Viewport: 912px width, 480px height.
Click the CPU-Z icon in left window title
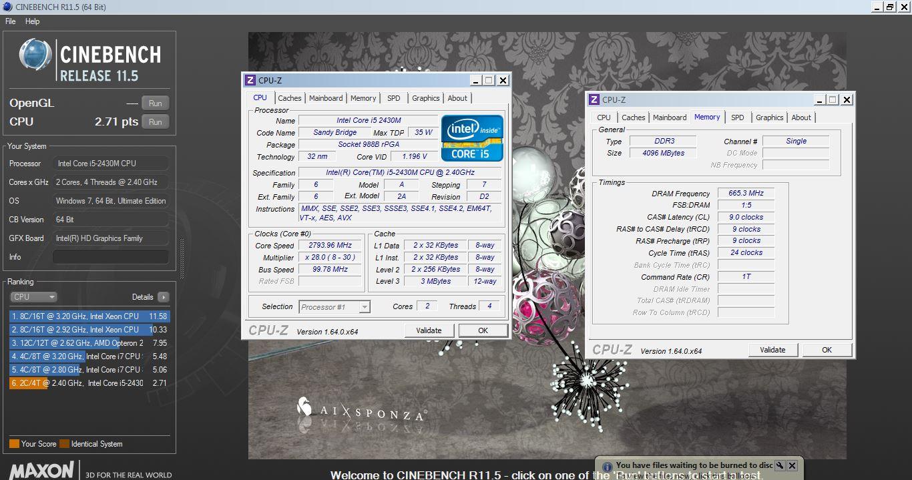(250, 80)
